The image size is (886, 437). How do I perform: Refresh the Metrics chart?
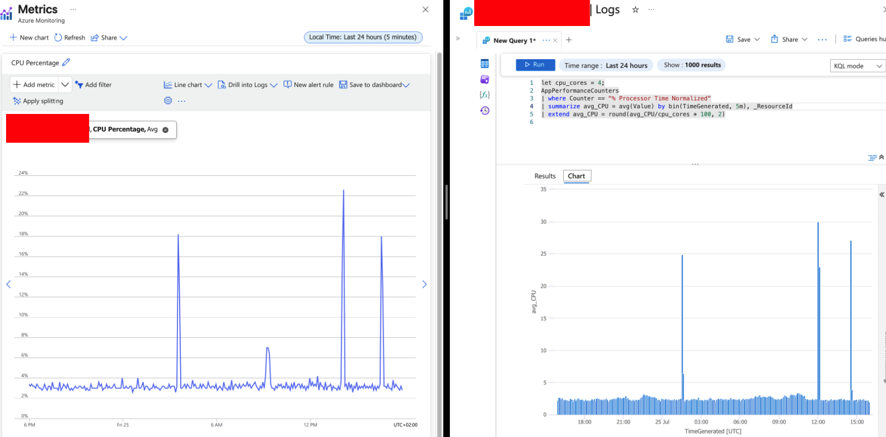click(x=70, y=38)
